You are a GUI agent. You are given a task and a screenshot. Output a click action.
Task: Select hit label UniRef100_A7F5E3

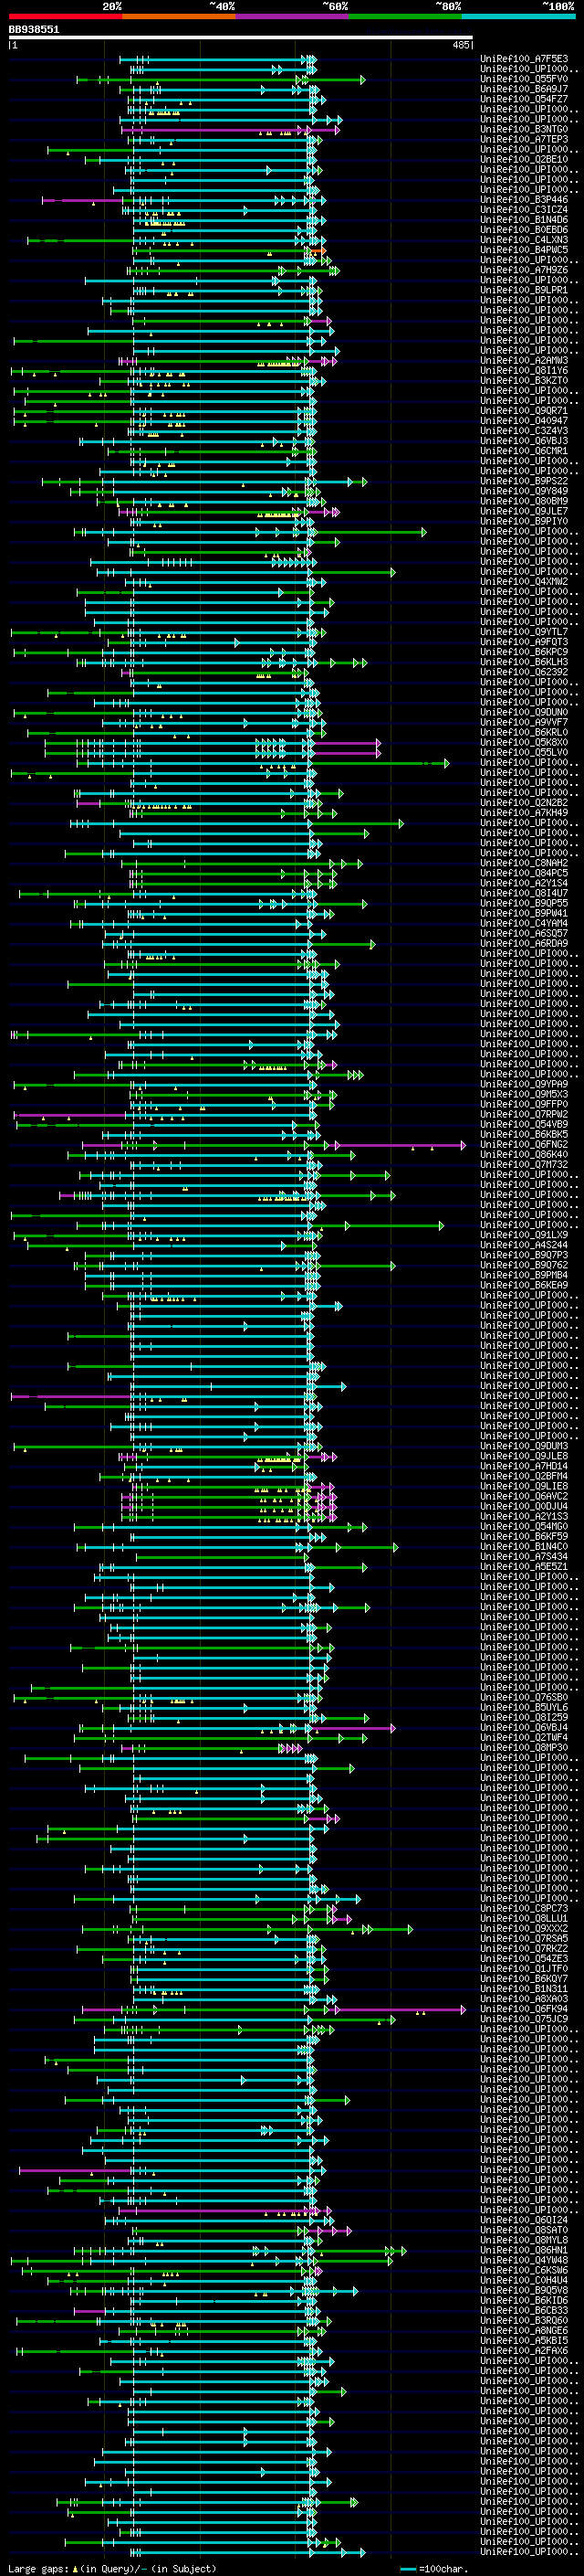[x=524, y=59]
